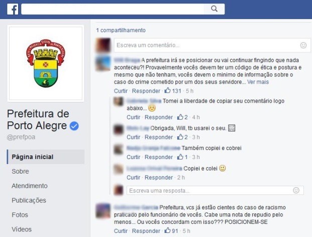This screenshot has height=237, width=312.
Task: Open the Sobre section
Action: 20,172
